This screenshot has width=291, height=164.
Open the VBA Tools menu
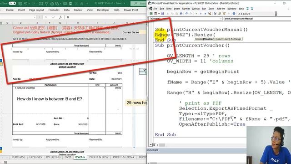pos(211,9)
